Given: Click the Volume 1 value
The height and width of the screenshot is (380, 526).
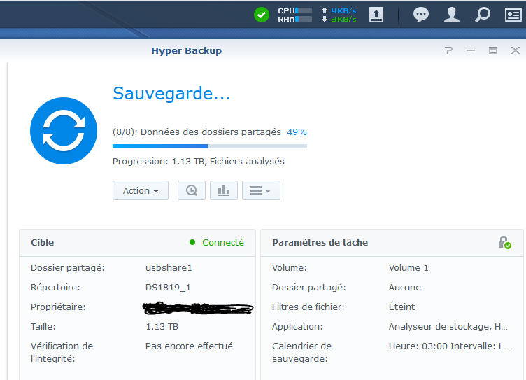Looking at the screenshot, I should click(408, 268).
